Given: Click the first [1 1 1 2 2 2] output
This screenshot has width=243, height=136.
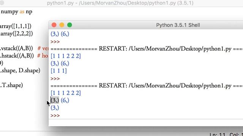Looking at the screenshot, I should pos(66,56).
